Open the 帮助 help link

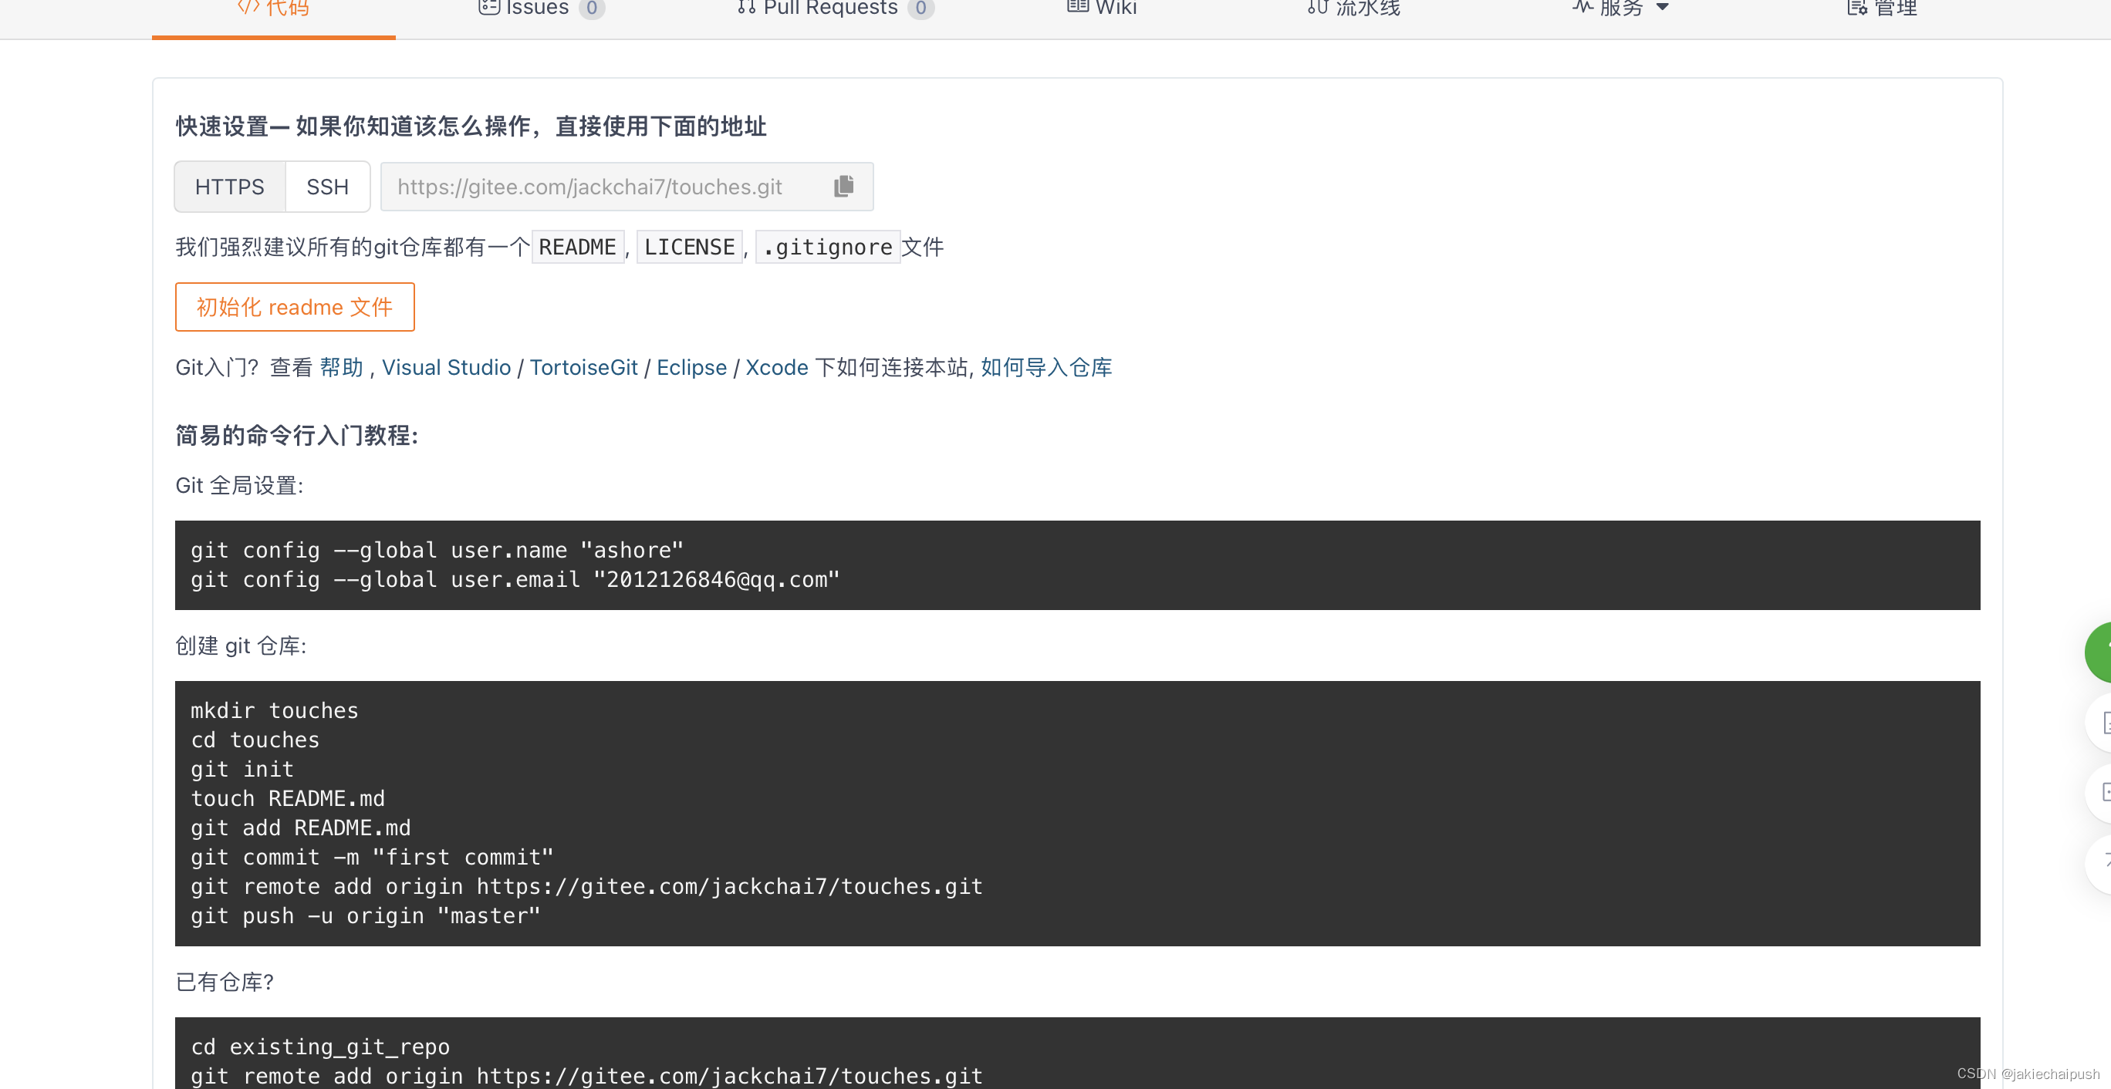coord(341,367)
